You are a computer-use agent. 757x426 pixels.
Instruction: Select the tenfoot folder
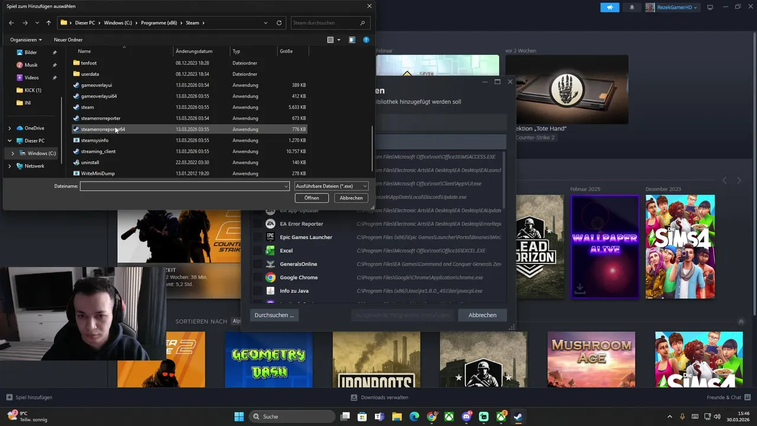(x=189, y=63)
